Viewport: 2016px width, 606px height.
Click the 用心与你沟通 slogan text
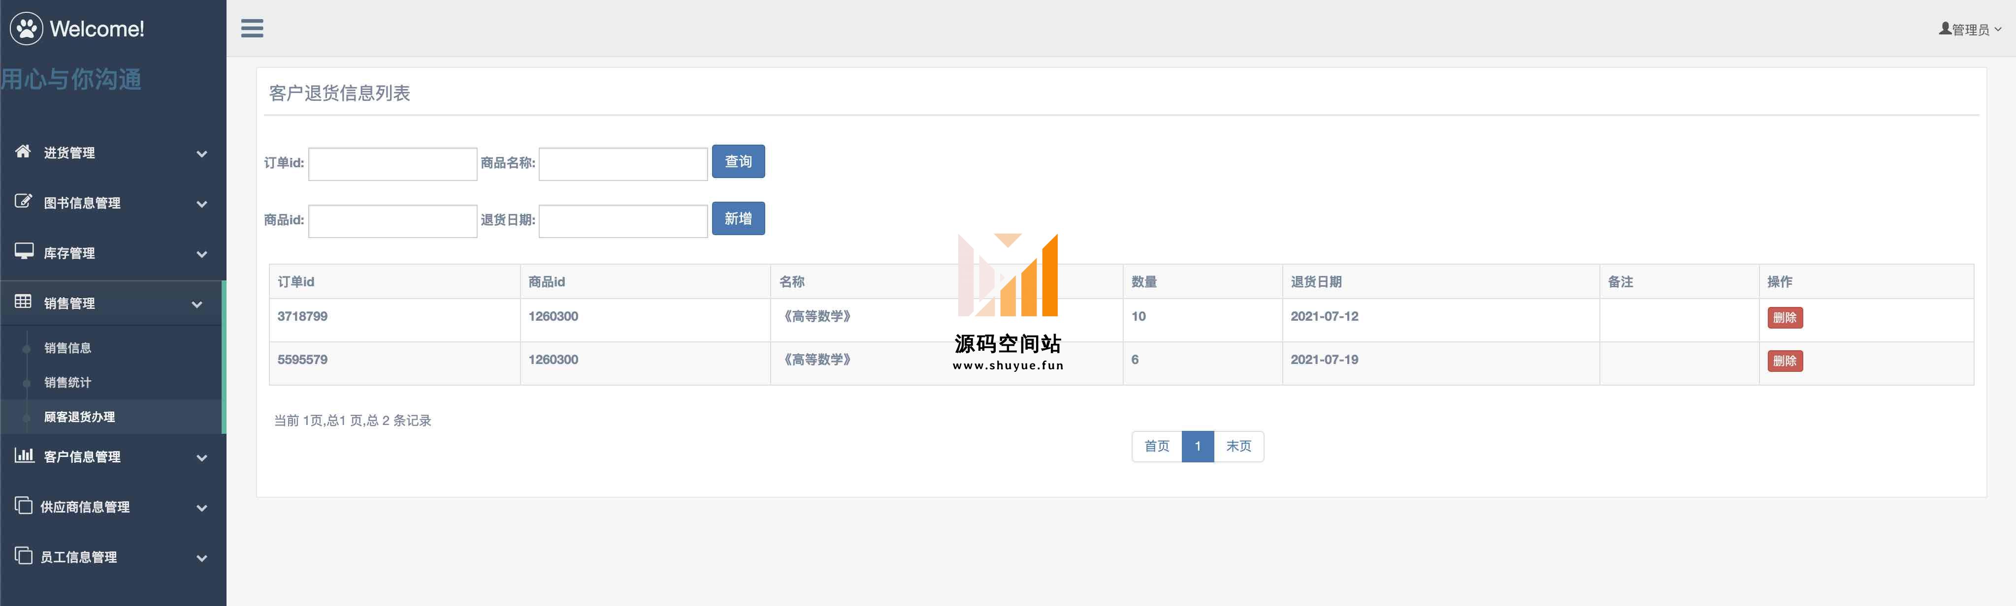point(71,79)
